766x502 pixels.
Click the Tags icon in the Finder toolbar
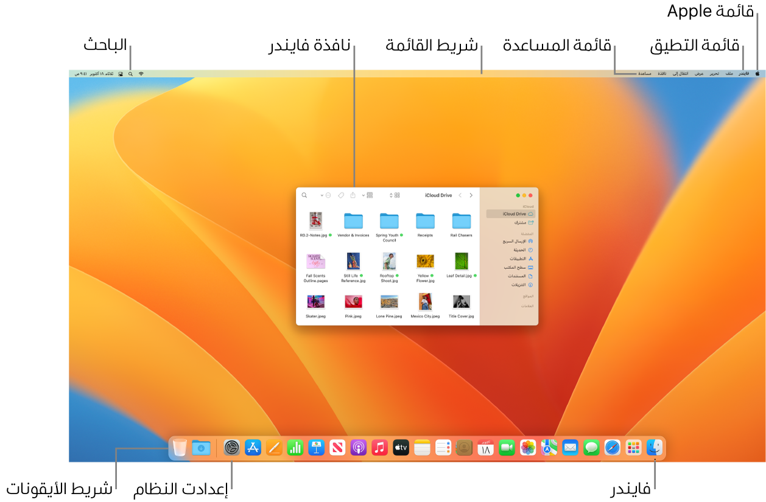click(341, 194)
